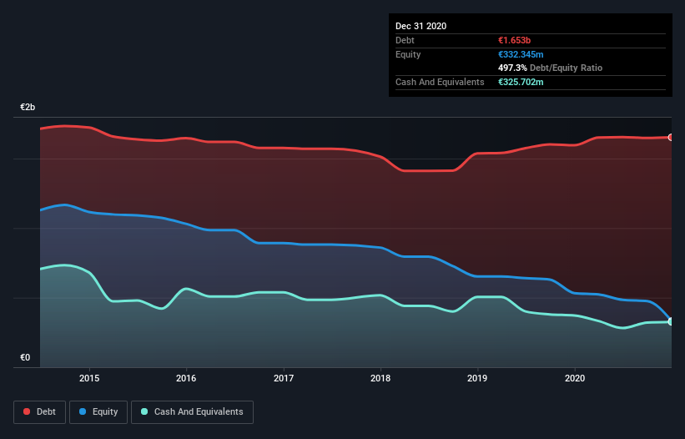Screen dimensions: 685x439
Task: Click the €1.653b debt value
Action: (x=514, y=40)
